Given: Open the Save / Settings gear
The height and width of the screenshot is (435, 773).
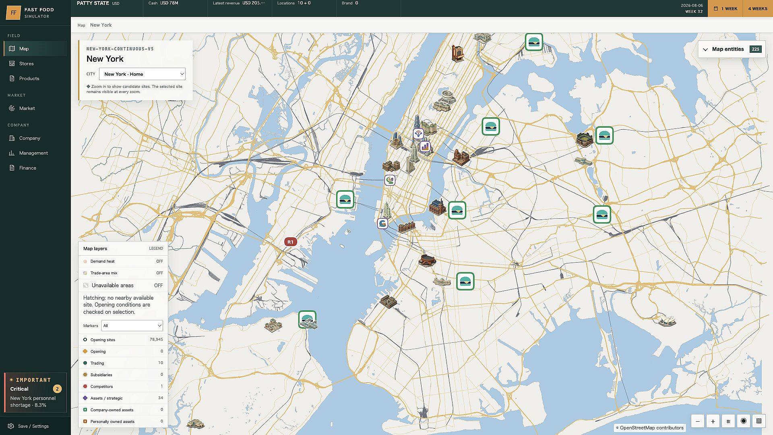Looking at the screenshot, I should click(28, 426).
